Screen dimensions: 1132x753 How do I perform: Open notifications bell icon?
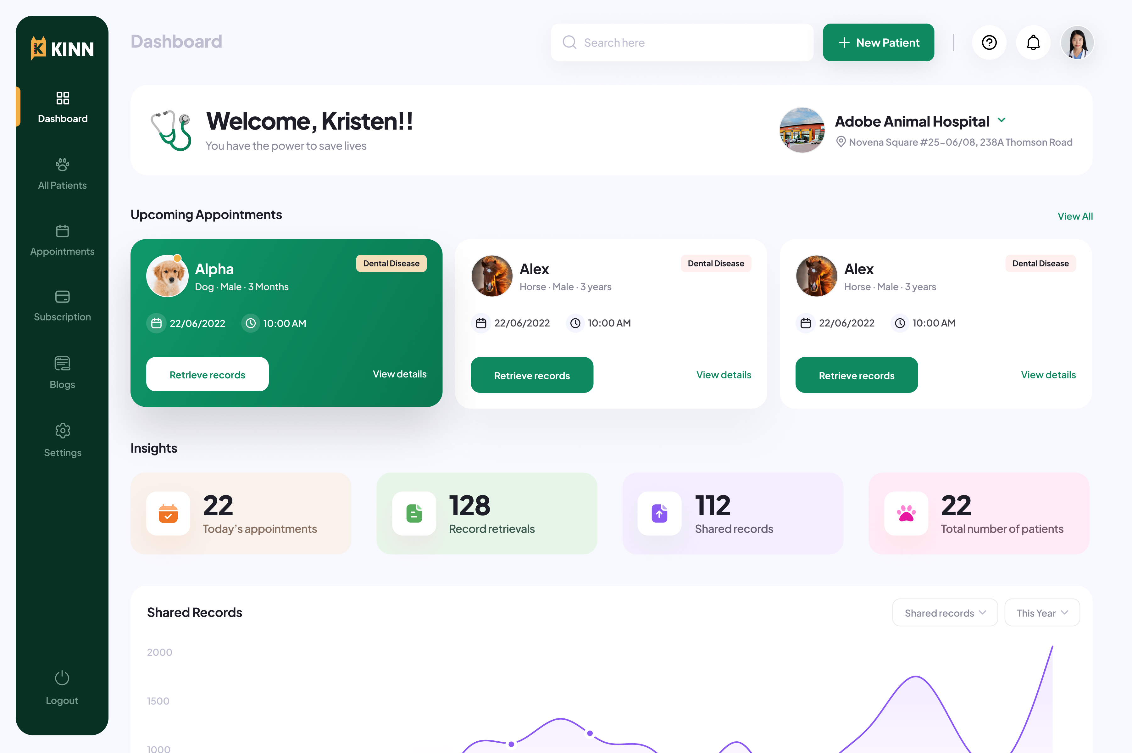pyautogui.click(x=1033, y=42)
